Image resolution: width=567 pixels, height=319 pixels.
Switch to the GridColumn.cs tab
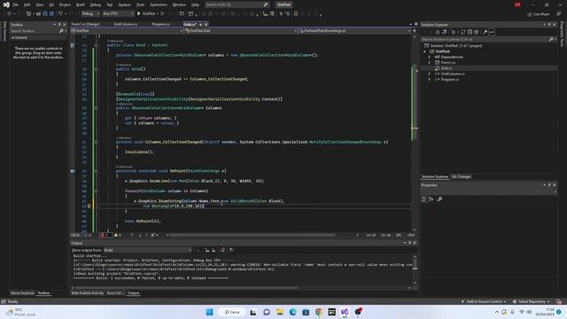click(x=126, y=24)
